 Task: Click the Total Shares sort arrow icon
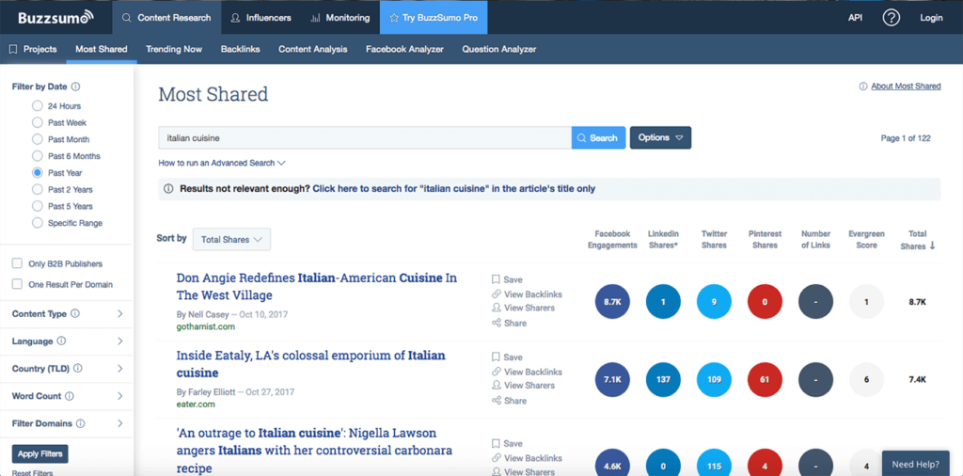(932, 246)
